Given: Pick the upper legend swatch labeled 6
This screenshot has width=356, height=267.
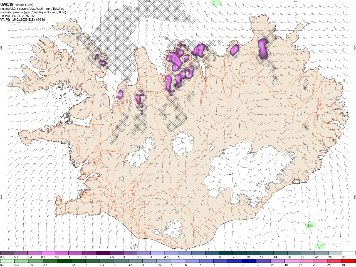Looking at the screenshot, I should [198, 253].
